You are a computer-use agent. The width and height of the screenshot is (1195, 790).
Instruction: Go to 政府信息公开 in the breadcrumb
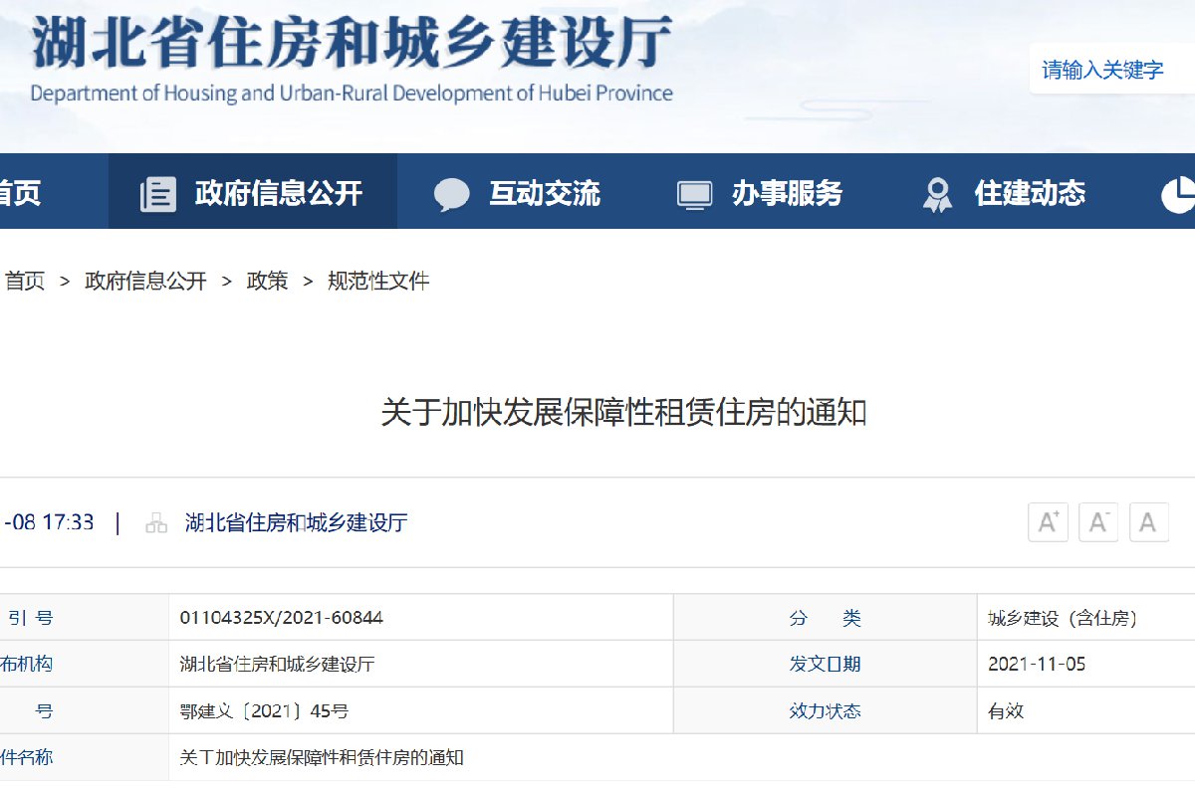145,282
